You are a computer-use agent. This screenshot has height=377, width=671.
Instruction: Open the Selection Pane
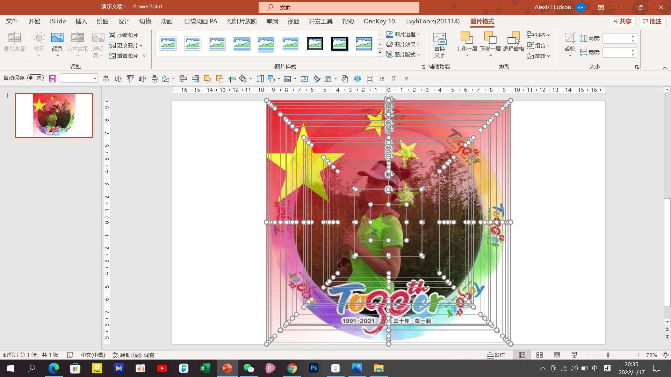[x=513, y=41]
